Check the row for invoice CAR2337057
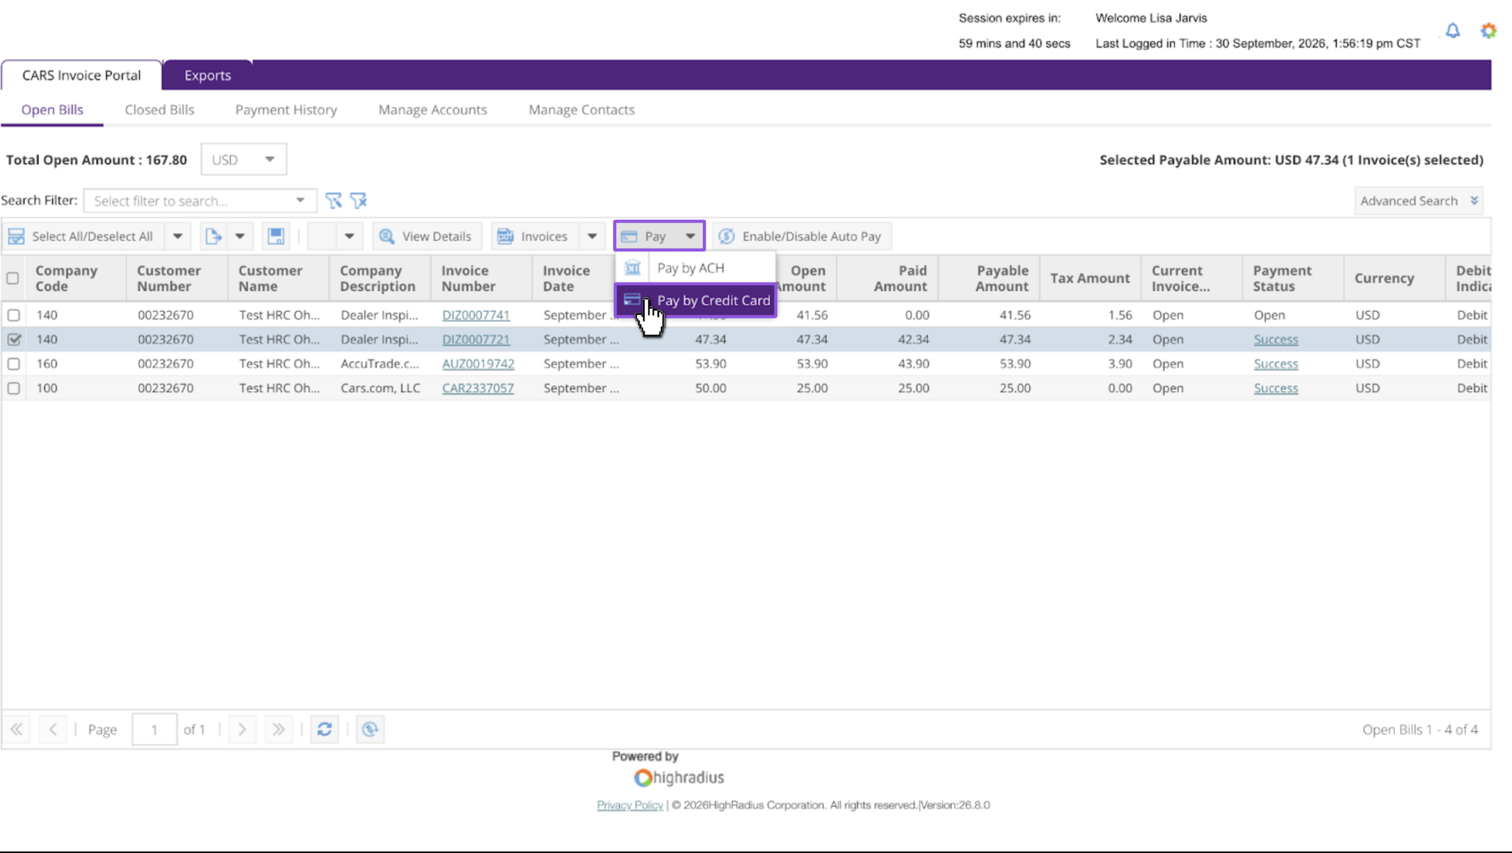Screen dimensions: 1512x853 (x=14, y=388)
